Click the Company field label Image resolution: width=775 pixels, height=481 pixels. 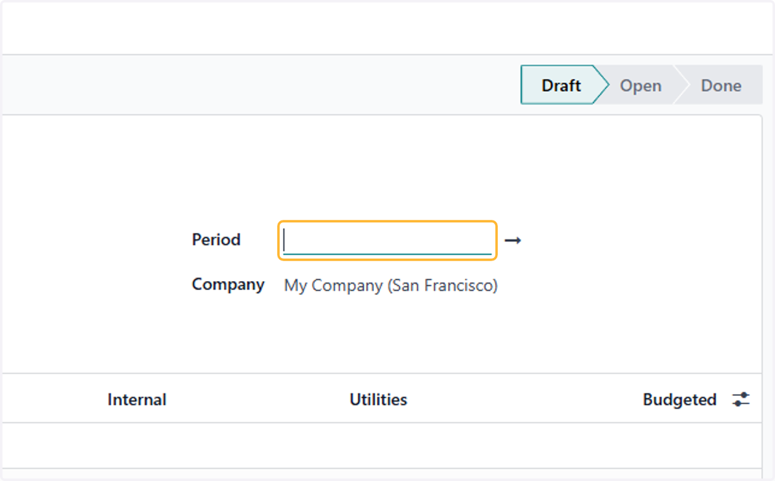228,285
